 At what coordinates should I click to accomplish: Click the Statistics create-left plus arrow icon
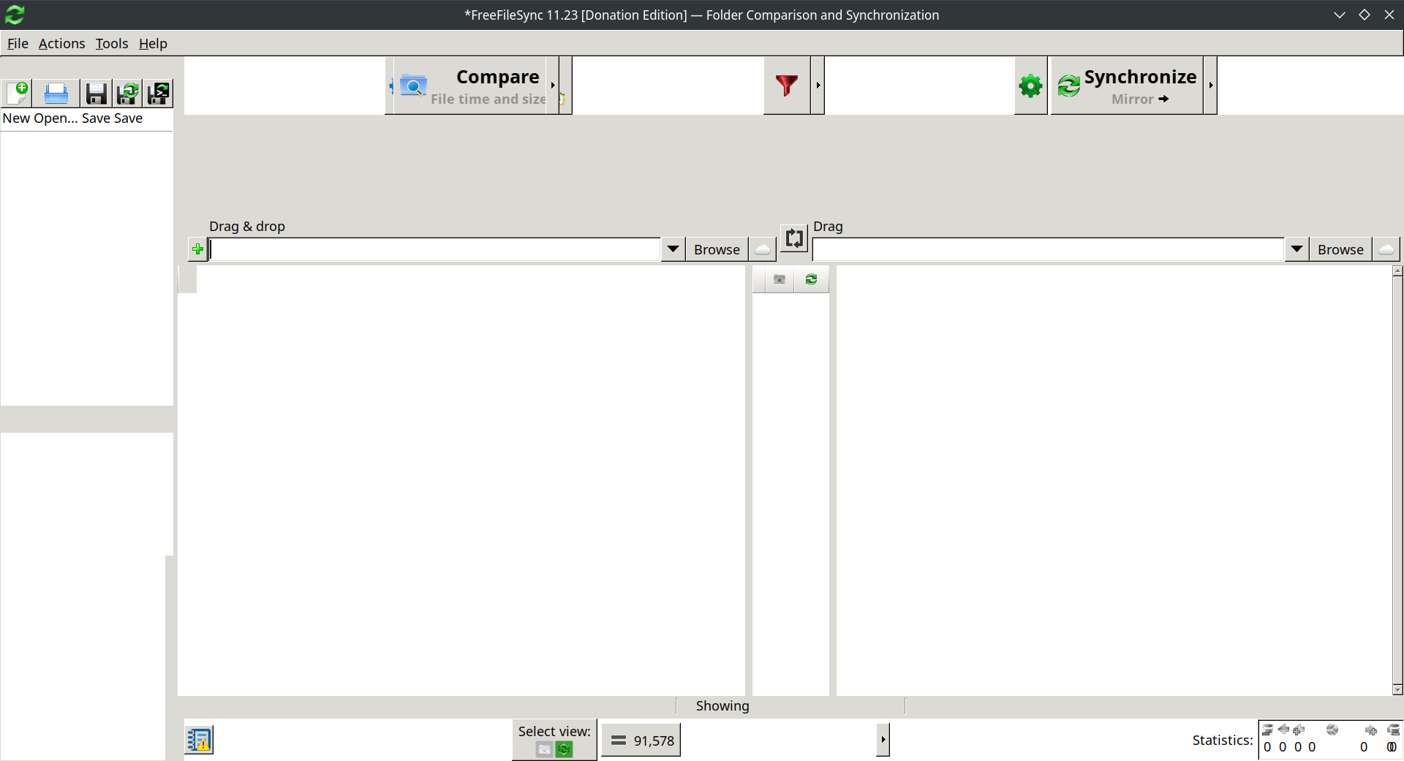1298,730
